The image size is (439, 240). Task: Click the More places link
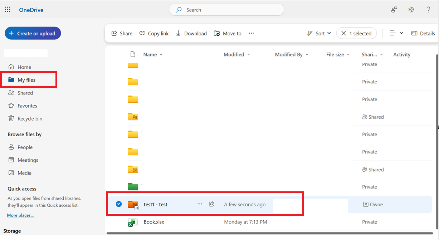20,215
